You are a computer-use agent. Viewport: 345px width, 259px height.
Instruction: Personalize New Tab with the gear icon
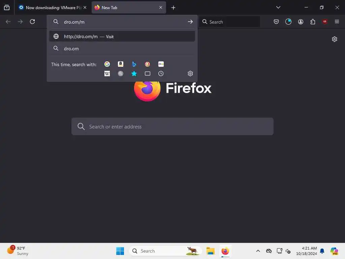coord(335,39)
